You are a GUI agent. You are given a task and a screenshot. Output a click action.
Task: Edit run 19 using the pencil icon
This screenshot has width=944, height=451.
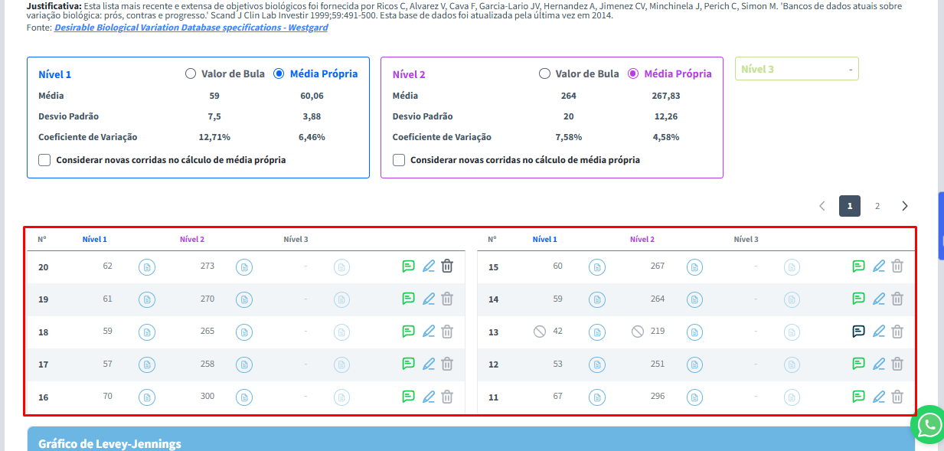(x=429, y=299)
